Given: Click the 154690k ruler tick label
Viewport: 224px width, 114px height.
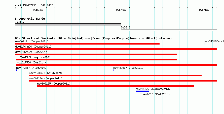Looking at the screenshot, I should click(x=38, y=10).
